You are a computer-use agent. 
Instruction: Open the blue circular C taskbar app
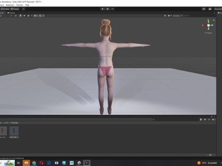click(49, 163)
